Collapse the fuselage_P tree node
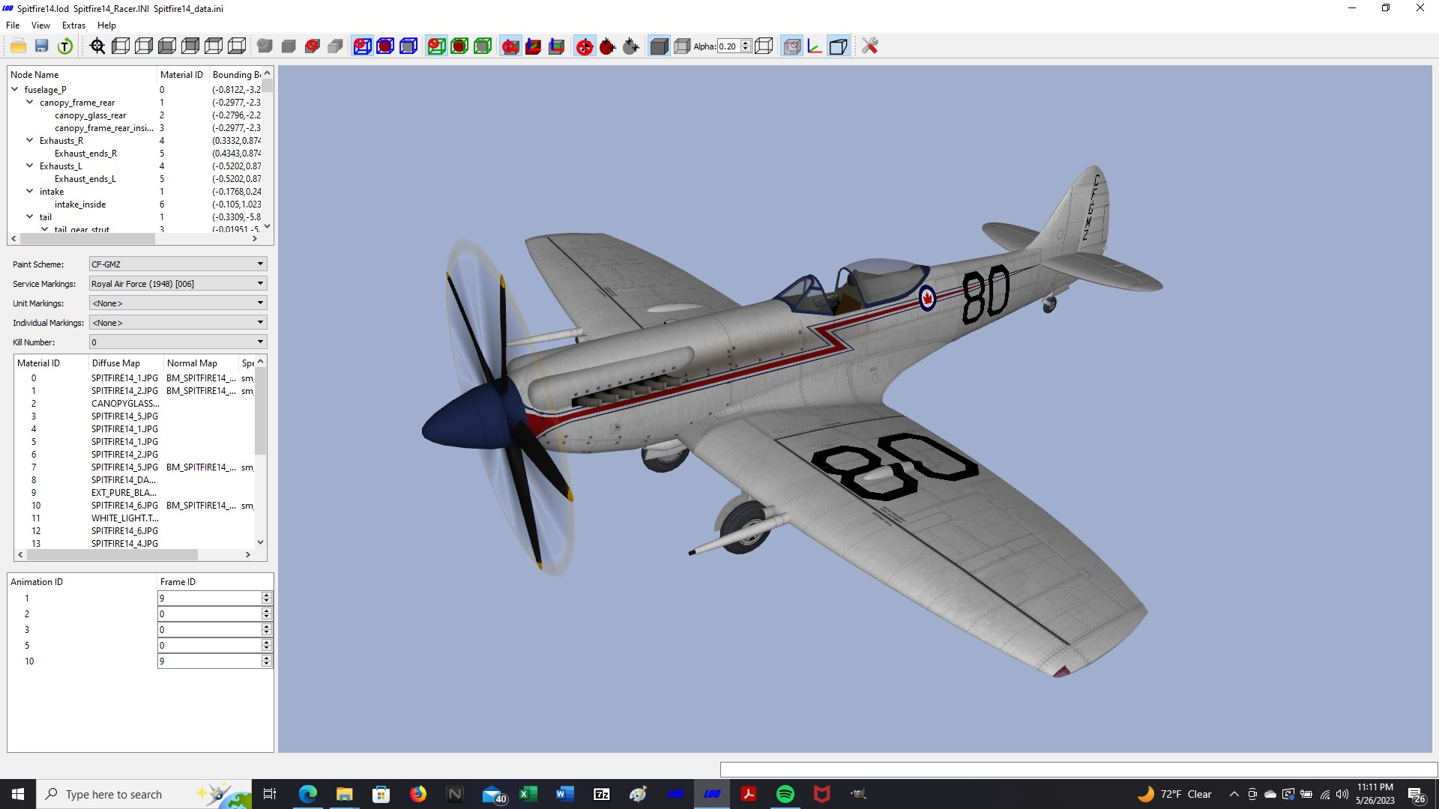 point(15,89)
